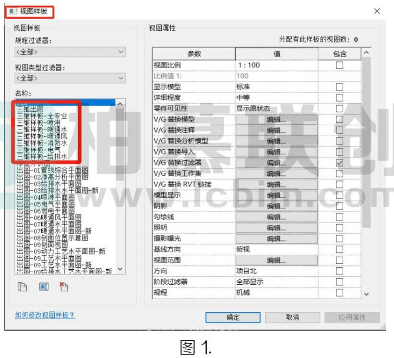This screenshot has width=394, height=358.
Task: Select 出图-02净高分析平面图 template
Action: [x=52, y=177]
